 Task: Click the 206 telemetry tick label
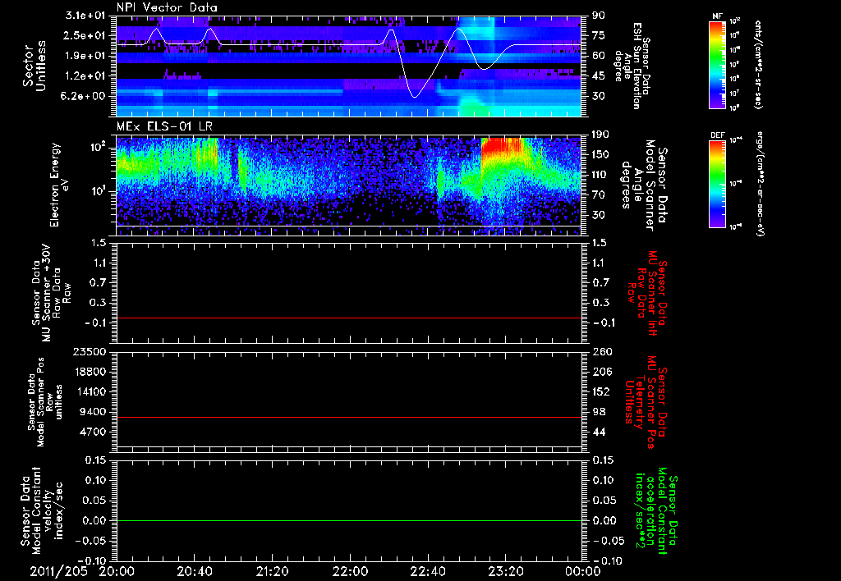point(601,372)
